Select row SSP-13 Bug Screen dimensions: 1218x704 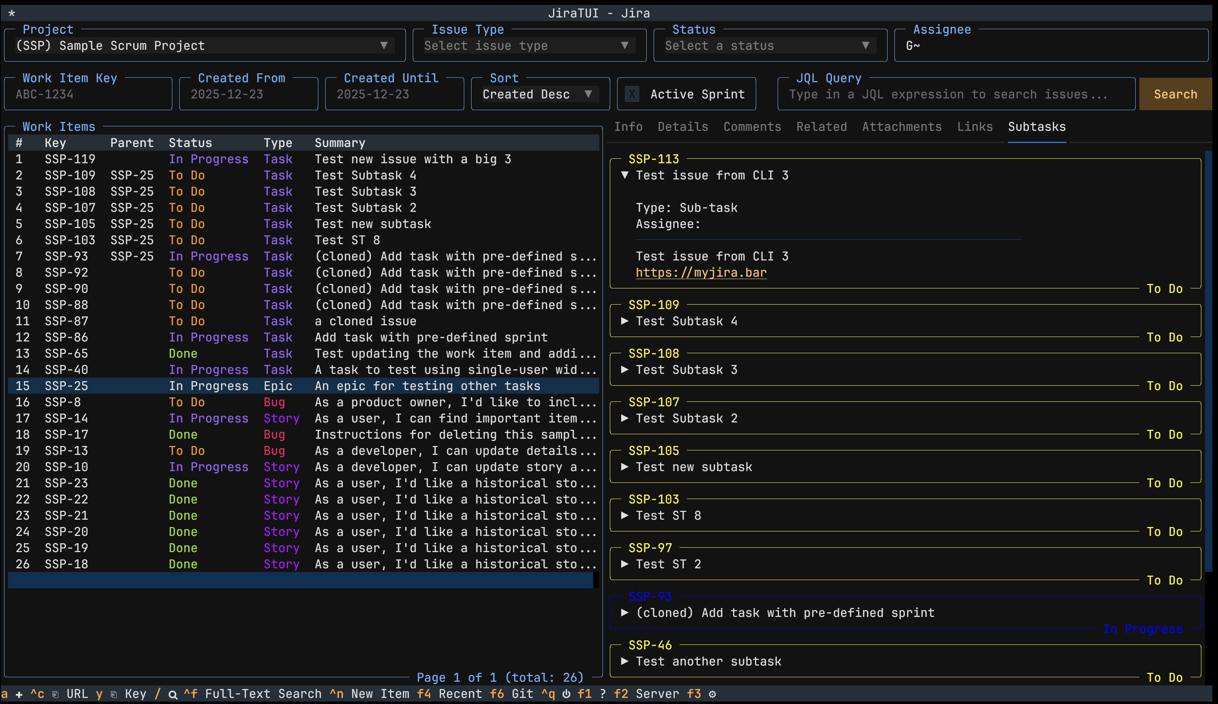[304, 450]
